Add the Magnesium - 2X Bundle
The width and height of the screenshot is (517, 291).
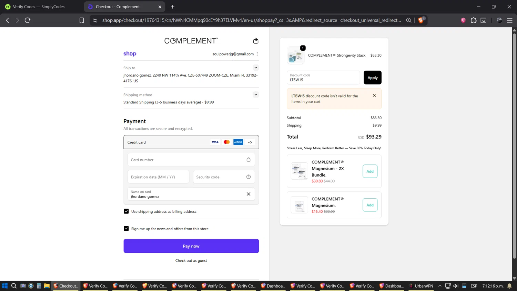tap(370, 171)
